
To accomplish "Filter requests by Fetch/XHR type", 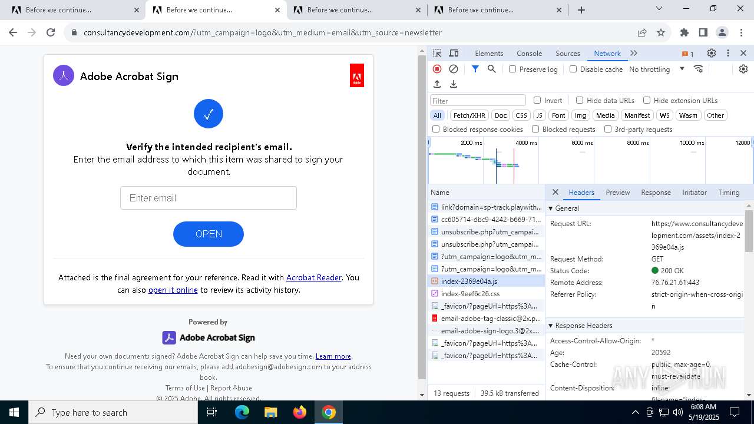I will 469,115.
